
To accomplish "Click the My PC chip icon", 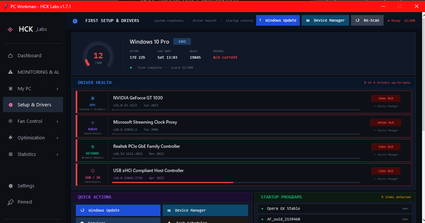I will coord(11,88).
